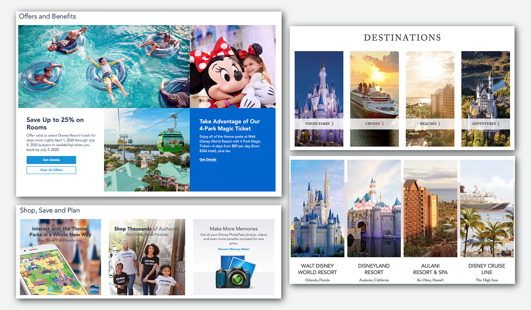Screen dimensions: 531x310
Task: Select the Aulani Resort & Spa image
Action: click(430, 208)
